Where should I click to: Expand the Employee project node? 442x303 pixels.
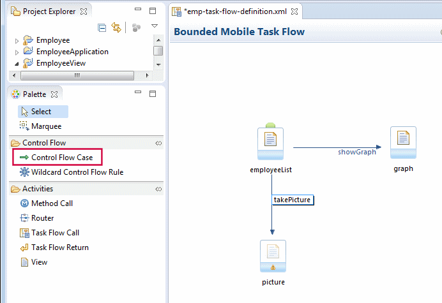[x=17, y=41]
